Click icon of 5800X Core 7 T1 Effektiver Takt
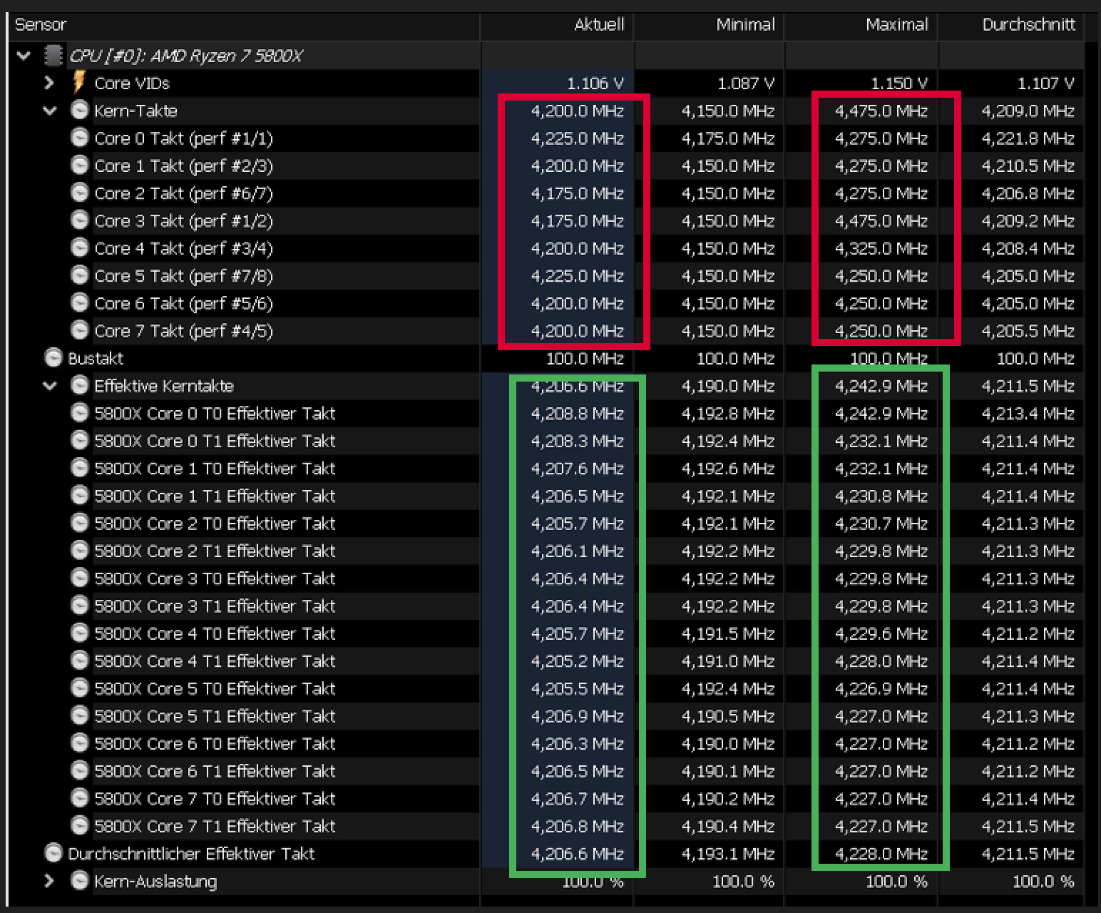The image size is (1101, 913). 80,825
